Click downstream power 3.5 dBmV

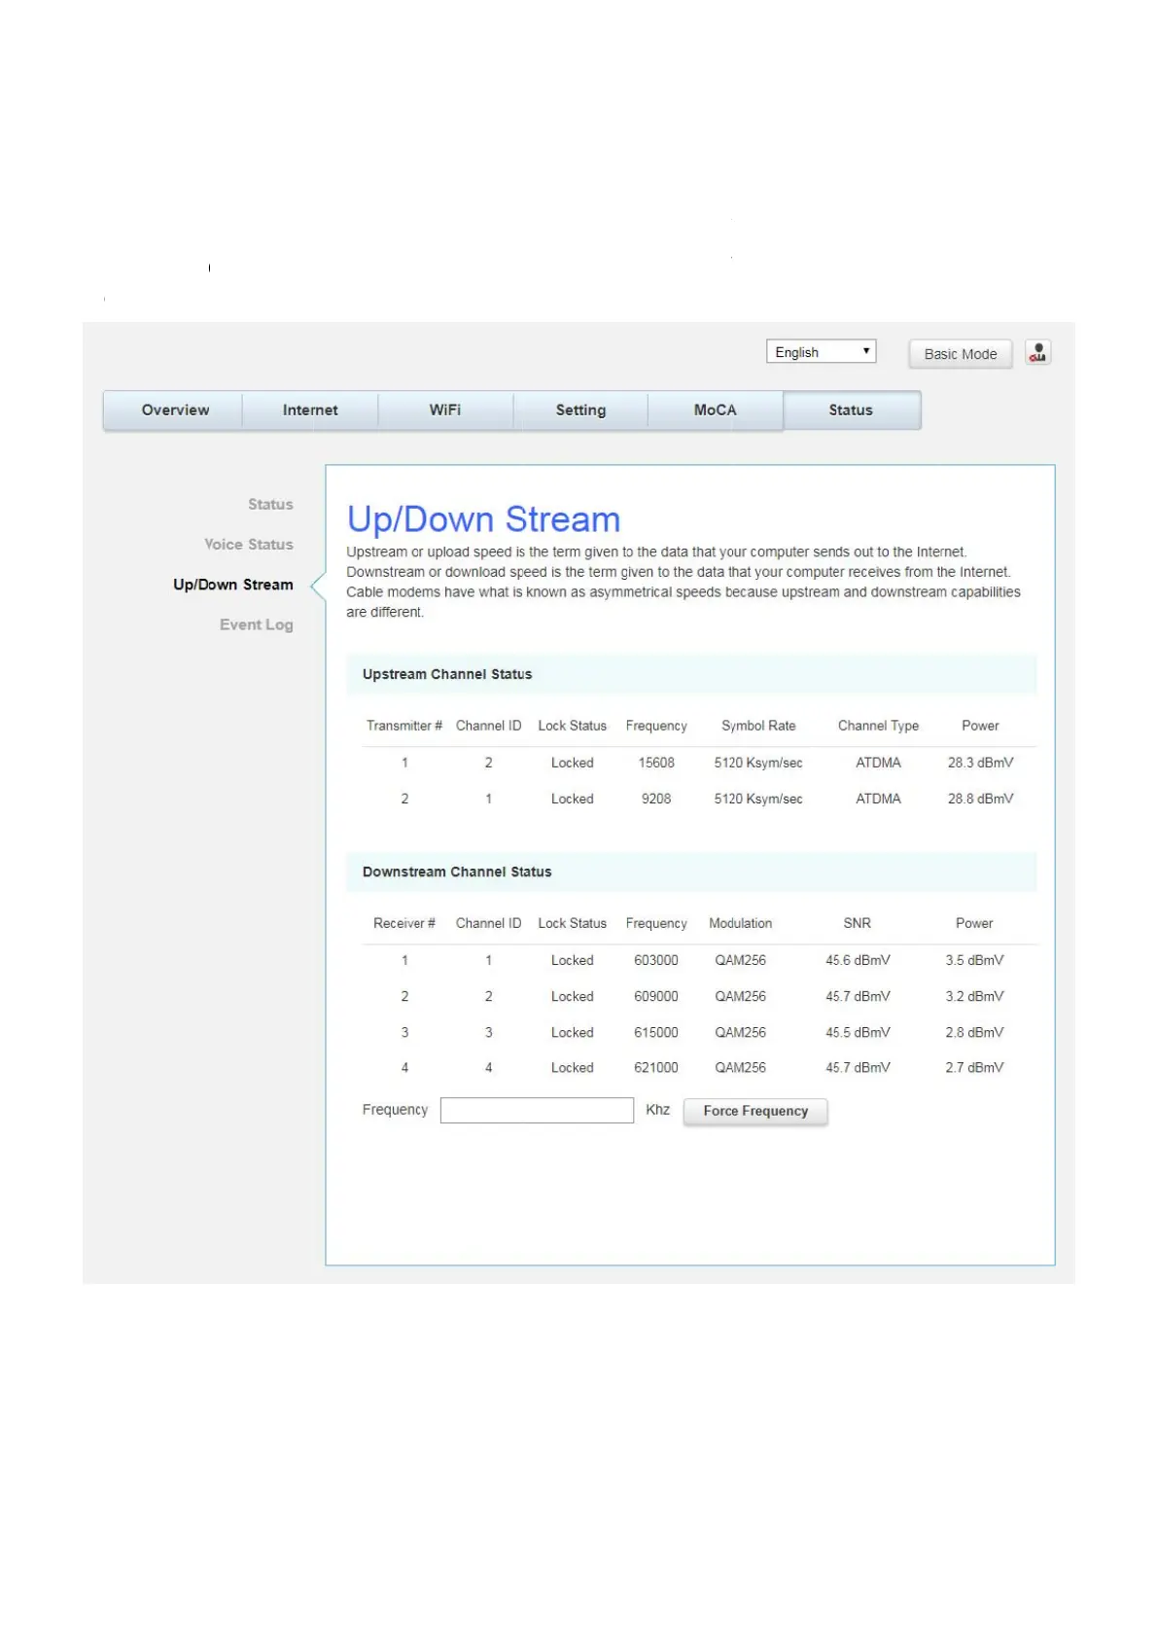[974, 960]
